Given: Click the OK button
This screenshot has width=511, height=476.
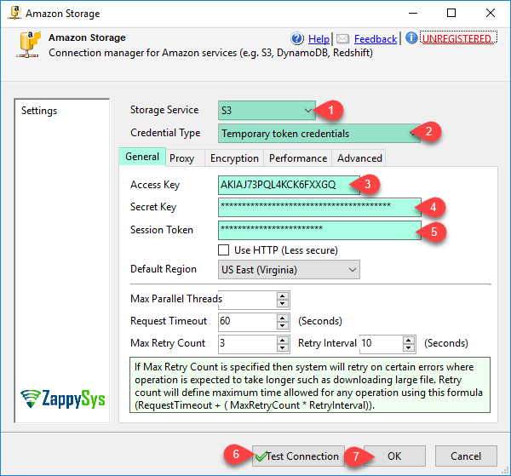Looking at the screenshot, I should point(394,456).
